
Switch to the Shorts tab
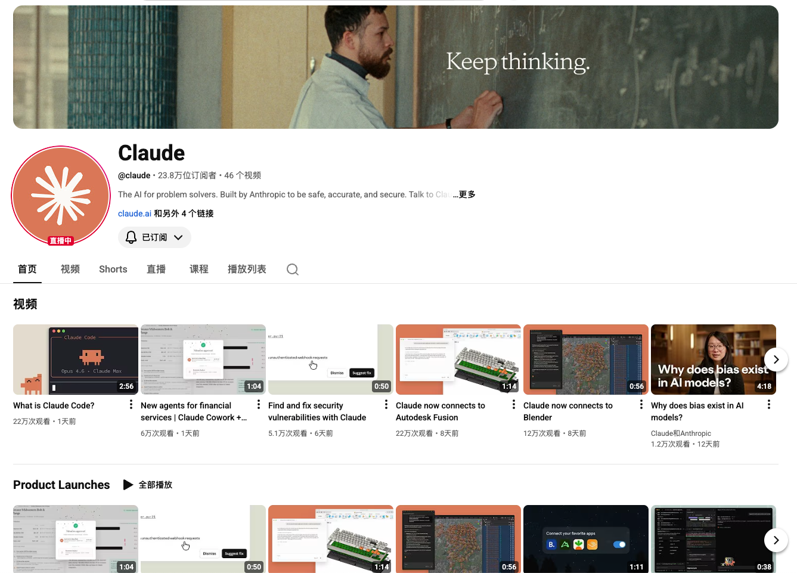pos(113,270)
